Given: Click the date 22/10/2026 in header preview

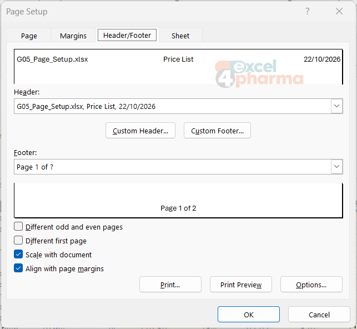Looking at the screenshot, I should click(x=322, y=59).
